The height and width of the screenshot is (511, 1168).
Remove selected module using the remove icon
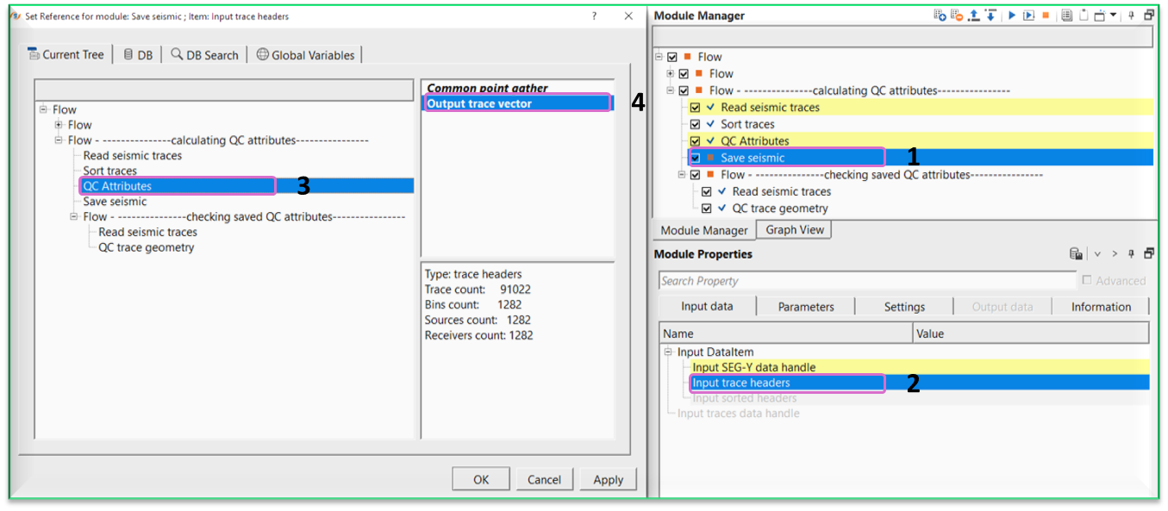(x=955, y=15)
